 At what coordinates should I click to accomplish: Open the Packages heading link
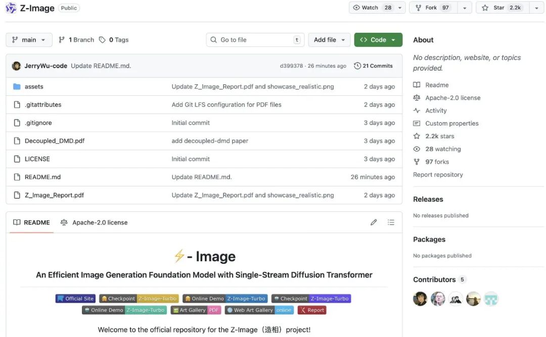[429, 240]
